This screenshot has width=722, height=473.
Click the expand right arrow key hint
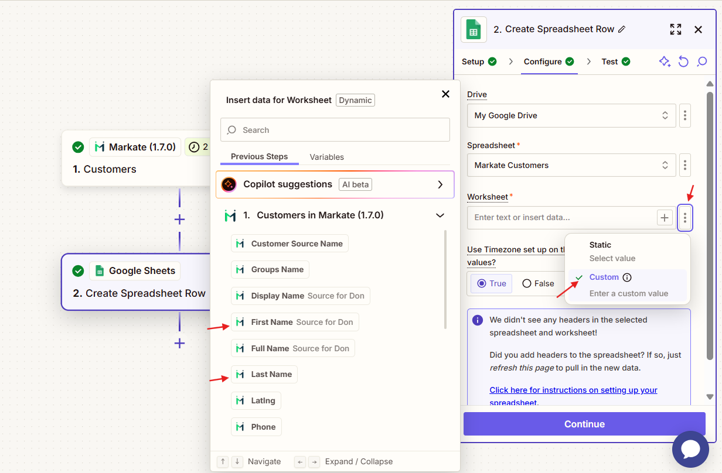[314, 461]
